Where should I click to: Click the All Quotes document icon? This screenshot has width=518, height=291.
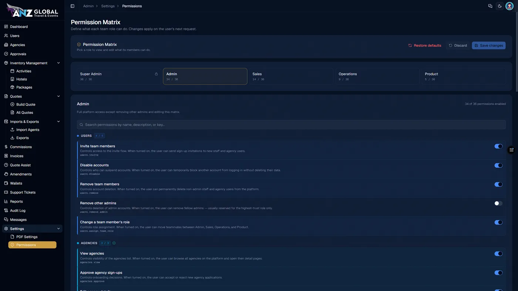coord(12,113)
